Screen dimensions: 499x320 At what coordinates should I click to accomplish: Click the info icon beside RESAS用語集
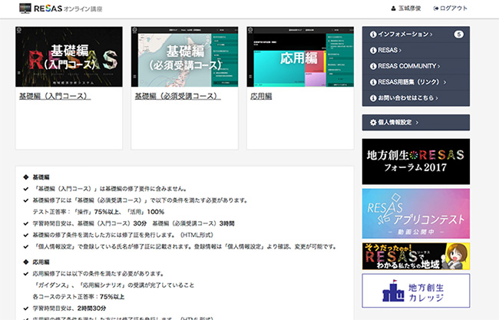click(373, 82)
